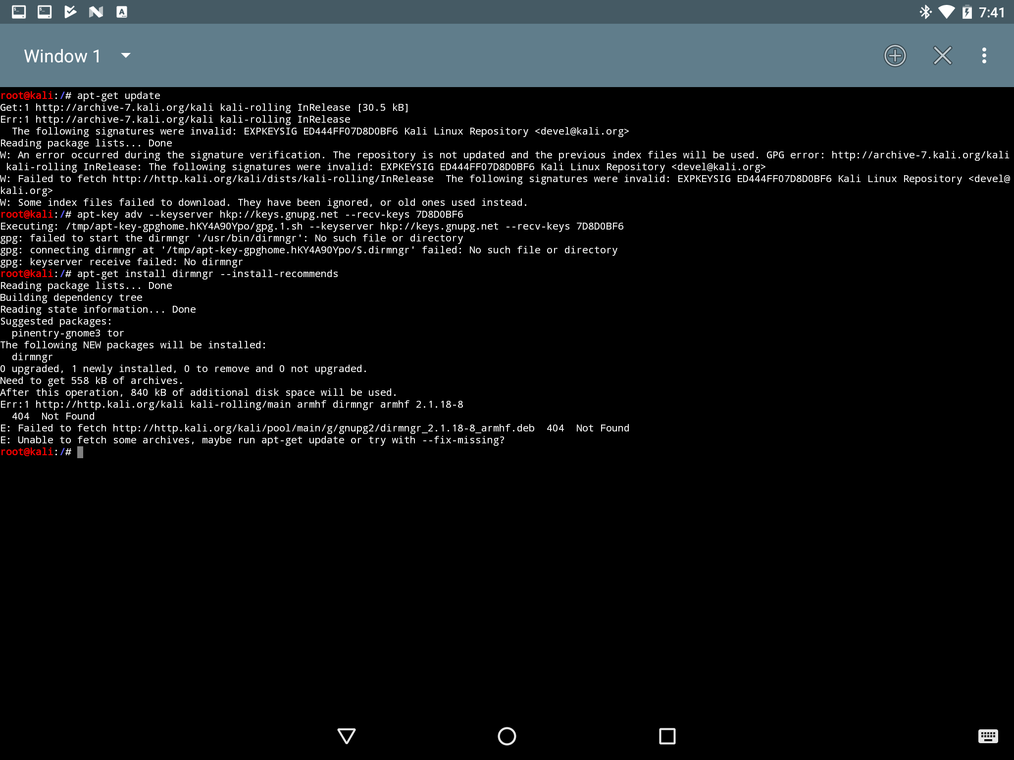Image resolution: width=1014 pixels, height=760 pixels.
Task: Open the three-dot overflow menu
Action: pyautogui.click(x=984, y=55)
